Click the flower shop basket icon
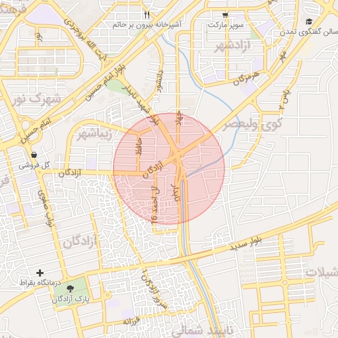 click(34, 155)
